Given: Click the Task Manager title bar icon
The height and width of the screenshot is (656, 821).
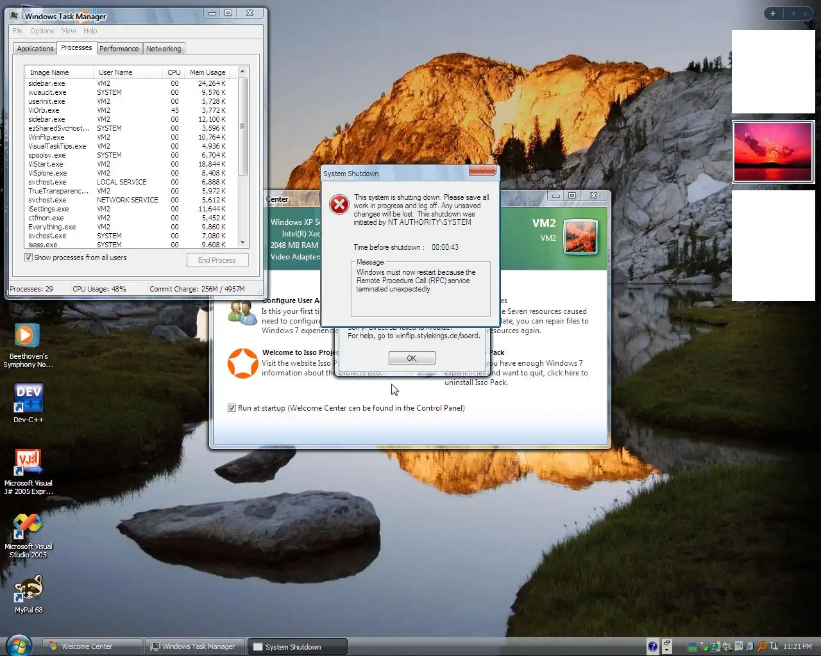Looking at the screenshot, I should coord(15,15).
